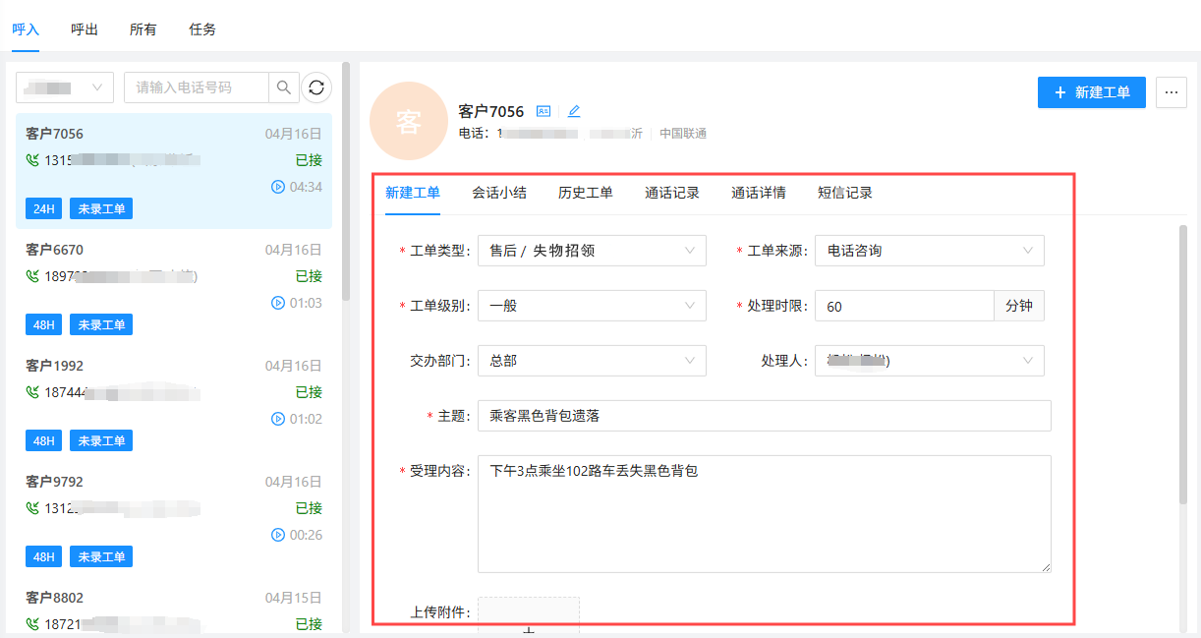Play the 00:26 recording for 客户9792
Viewport: 1201px width, 638px height.
[x=278, y=535]
